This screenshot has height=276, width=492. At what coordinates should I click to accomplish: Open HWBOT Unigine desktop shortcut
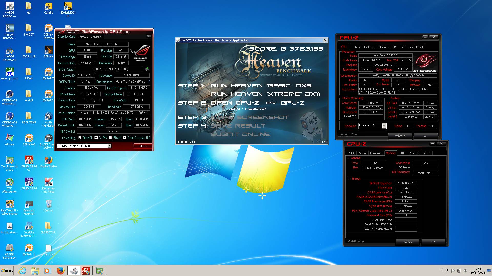point(9,10)
